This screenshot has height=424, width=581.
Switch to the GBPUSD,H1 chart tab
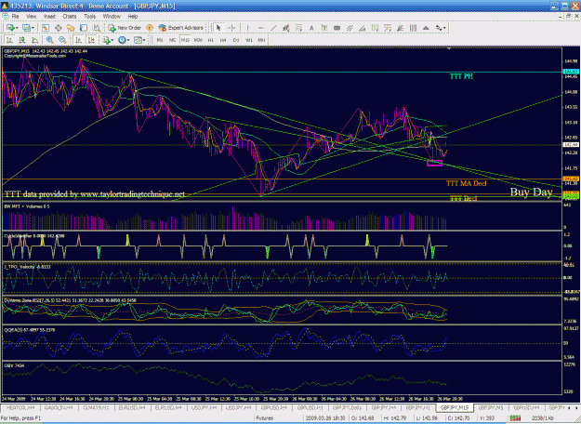(310, 407)
